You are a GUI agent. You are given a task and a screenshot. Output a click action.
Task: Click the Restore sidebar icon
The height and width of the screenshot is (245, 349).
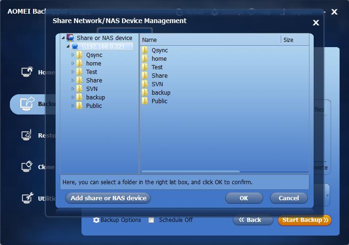click(x=26, y=135)
